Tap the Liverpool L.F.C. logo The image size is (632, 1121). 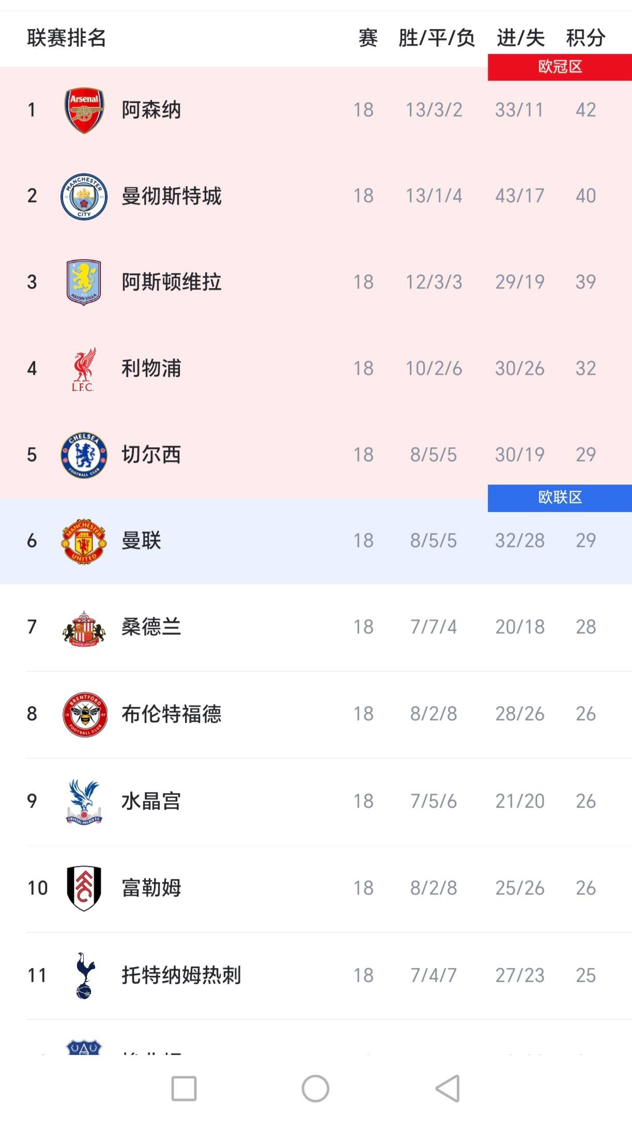pyautogui.click(x=84, y=369)
